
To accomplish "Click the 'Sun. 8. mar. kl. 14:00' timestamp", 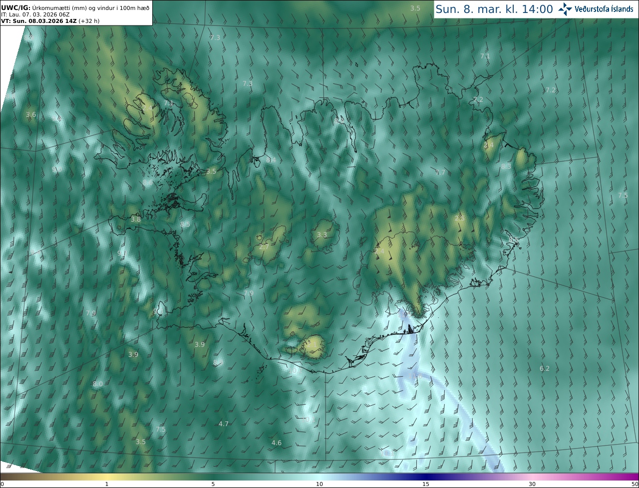I will point(494,9).
